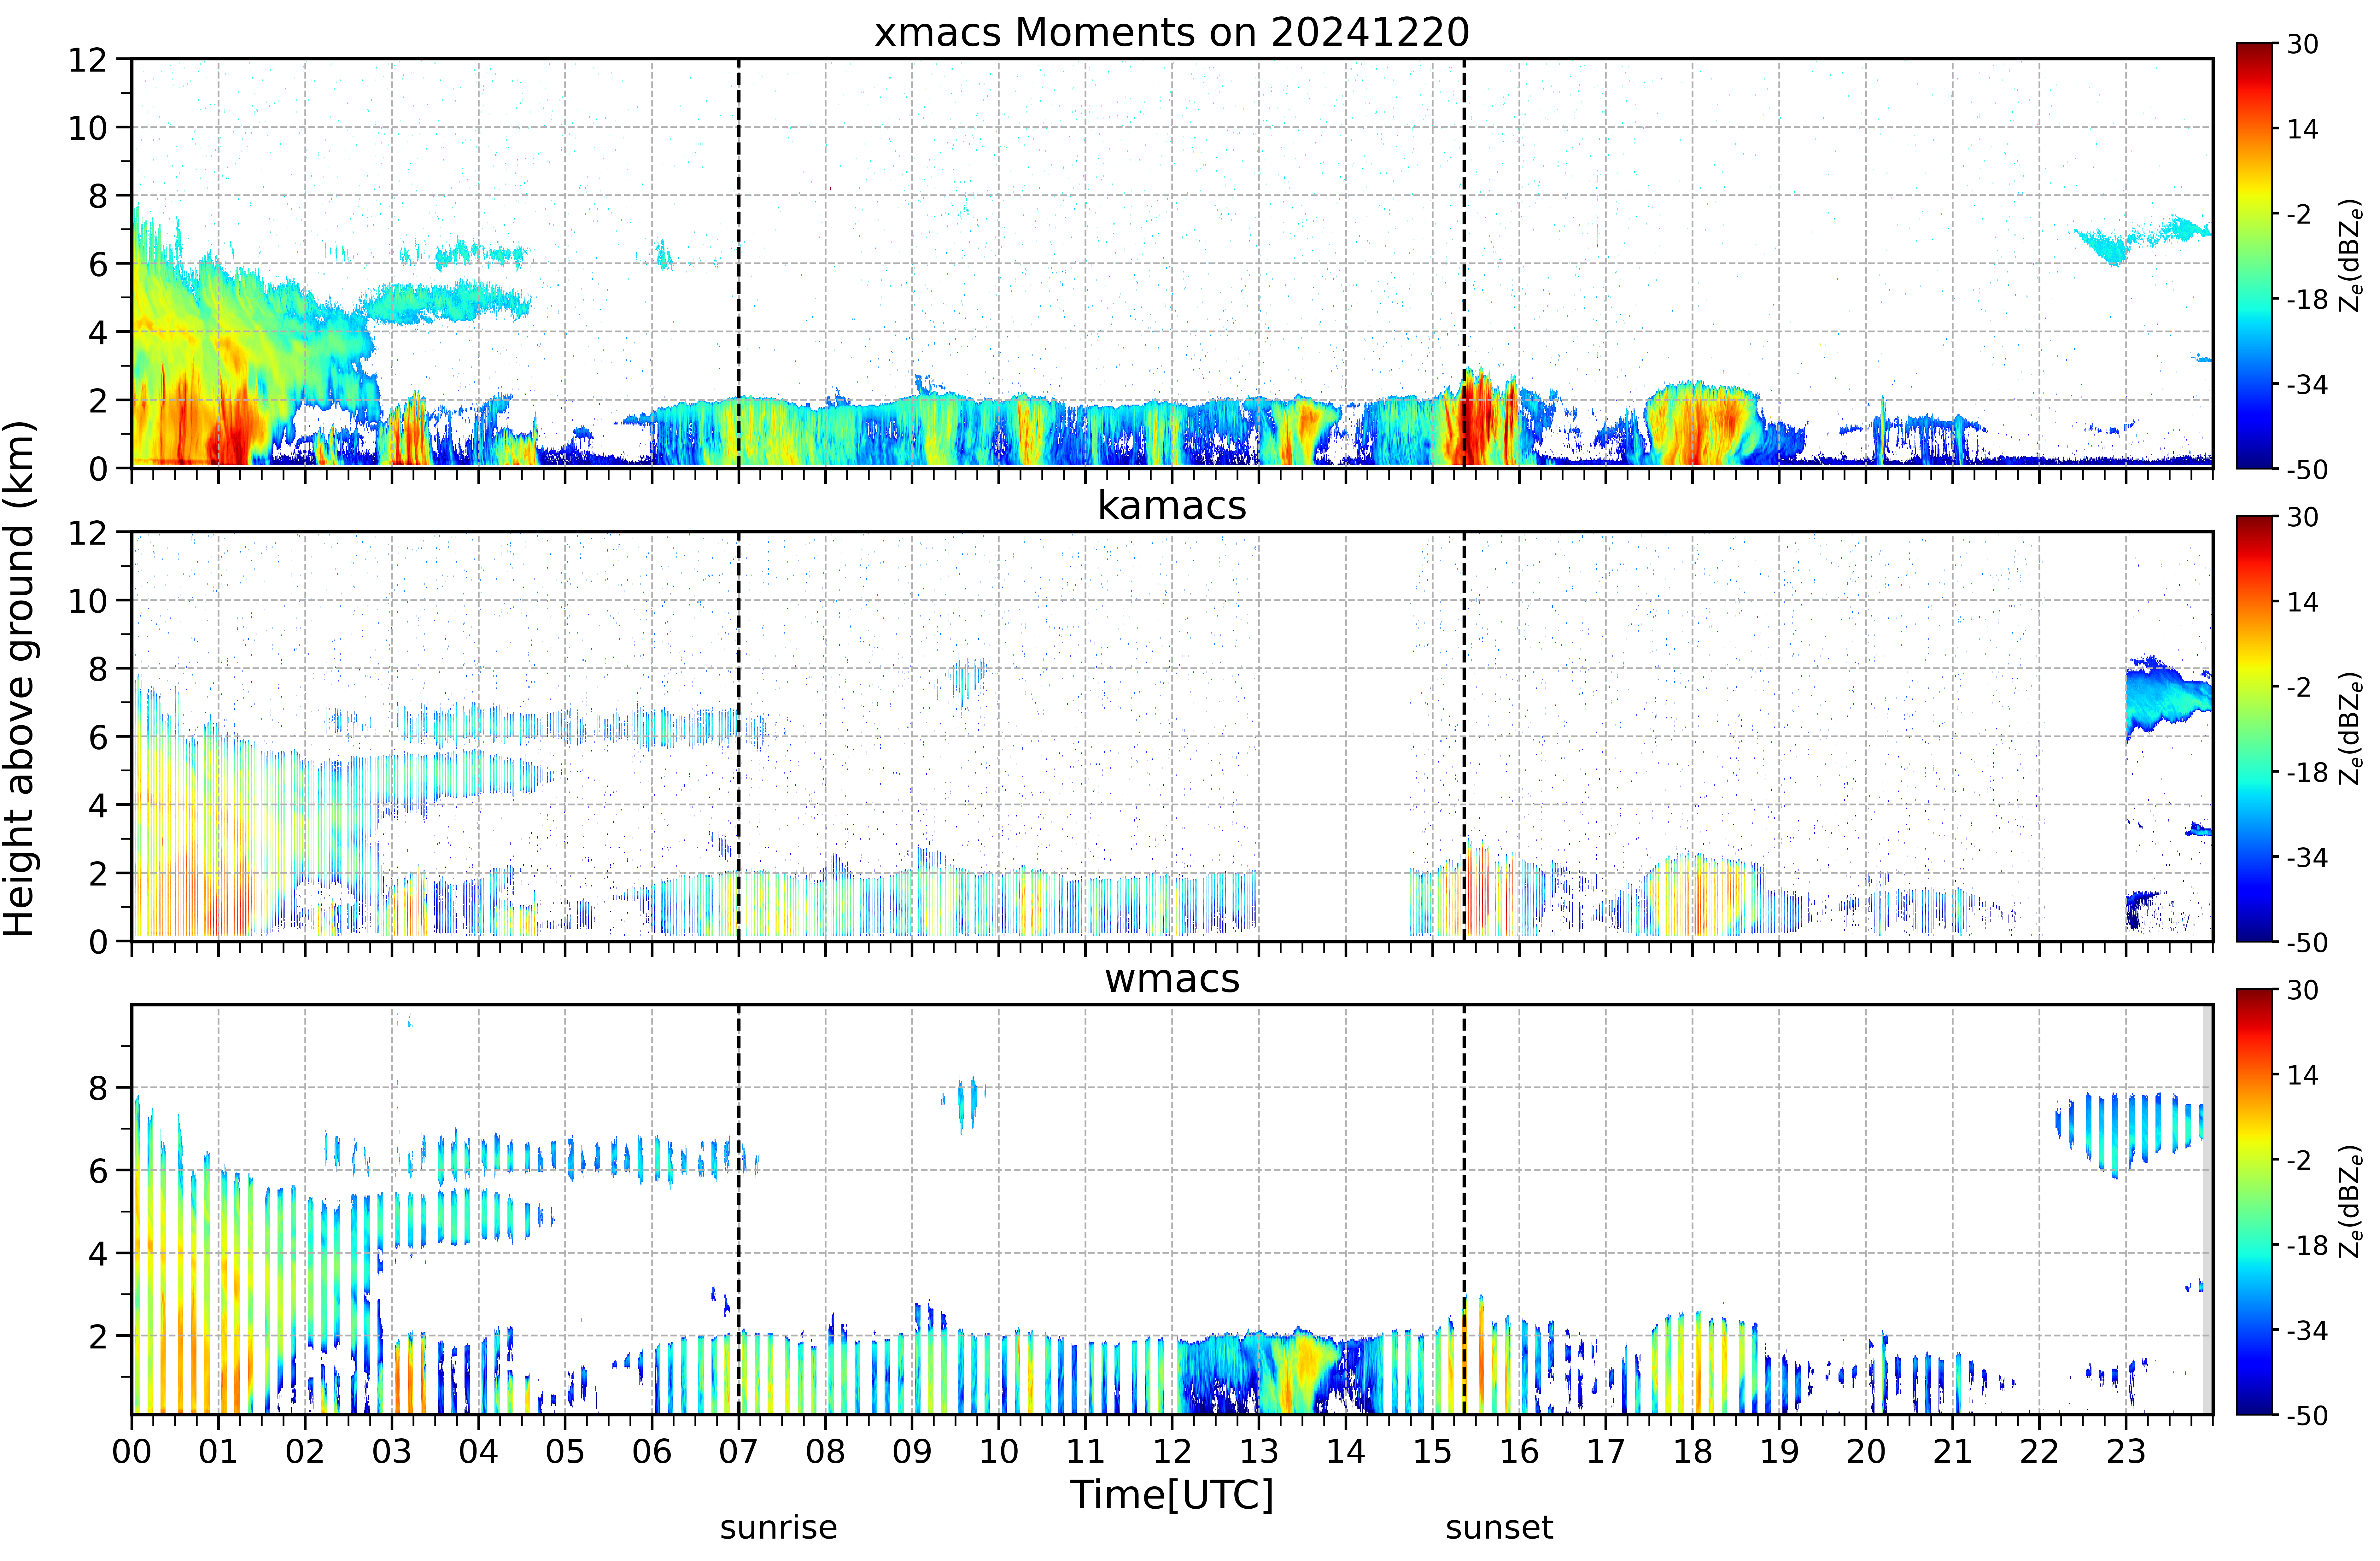
Task: Click the title 'xmacs Moments on 20241220'
Action: coord(1172,32)
